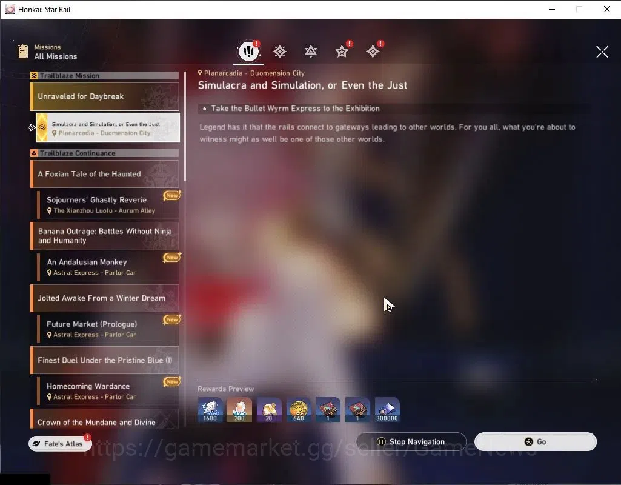Open Banana Outrage: Battles Without Ninja mission
Image resolution: width=621 pixels, height=485 pixels.
tap(105, 236)
